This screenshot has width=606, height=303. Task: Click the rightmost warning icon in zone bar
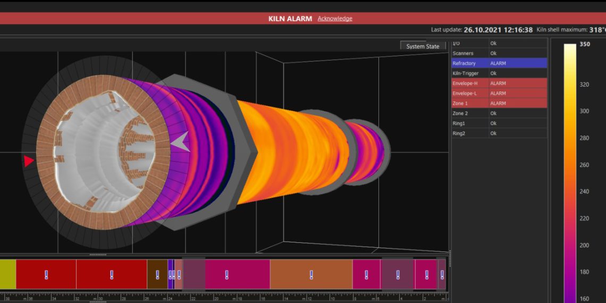tap(442, 275)
